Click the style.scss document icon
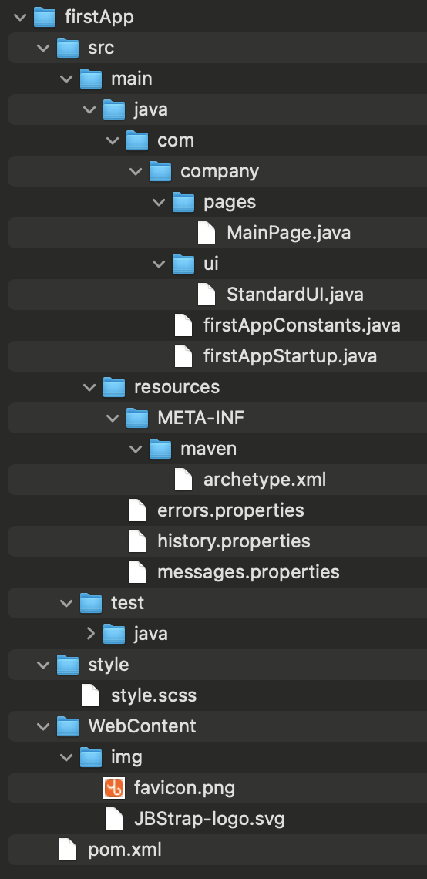 coord(91,695)
